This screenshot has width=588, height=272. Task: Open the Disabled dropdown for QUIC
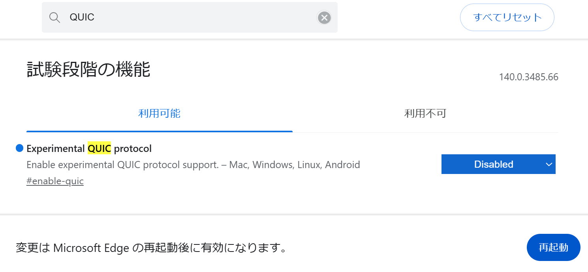pos(498,164)
